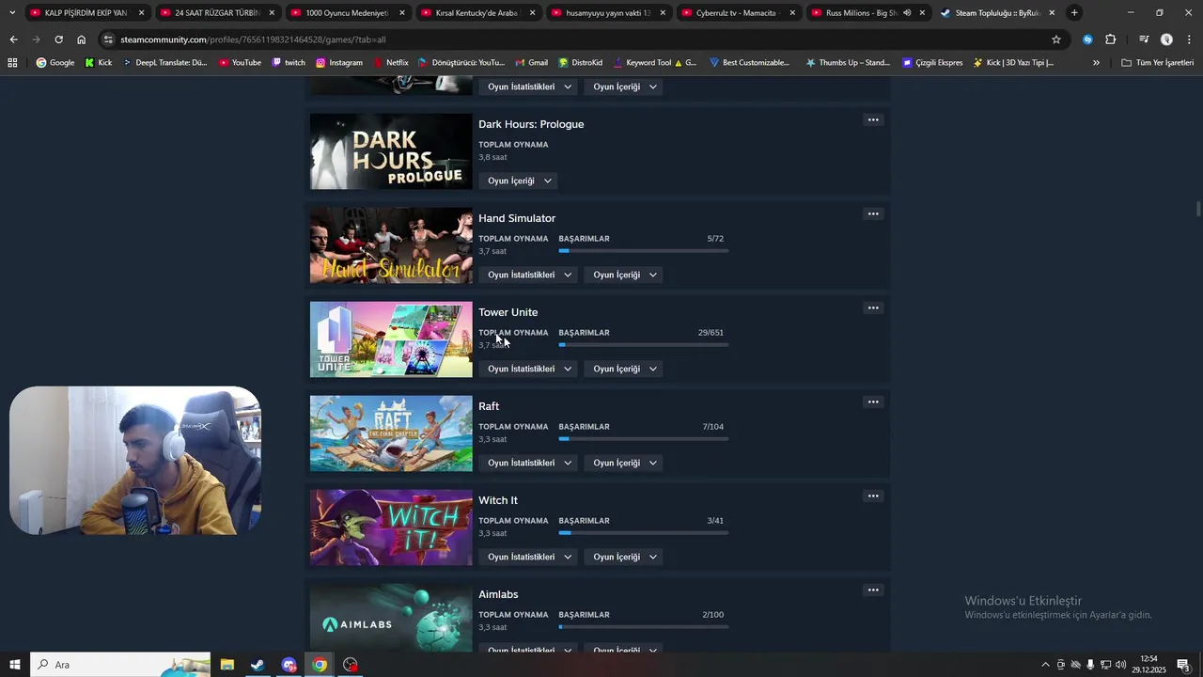The width and height of the screenshot is (1203, 677).
Task: Click Tower Unite achievements progress bar
Action: pos(644,345)
